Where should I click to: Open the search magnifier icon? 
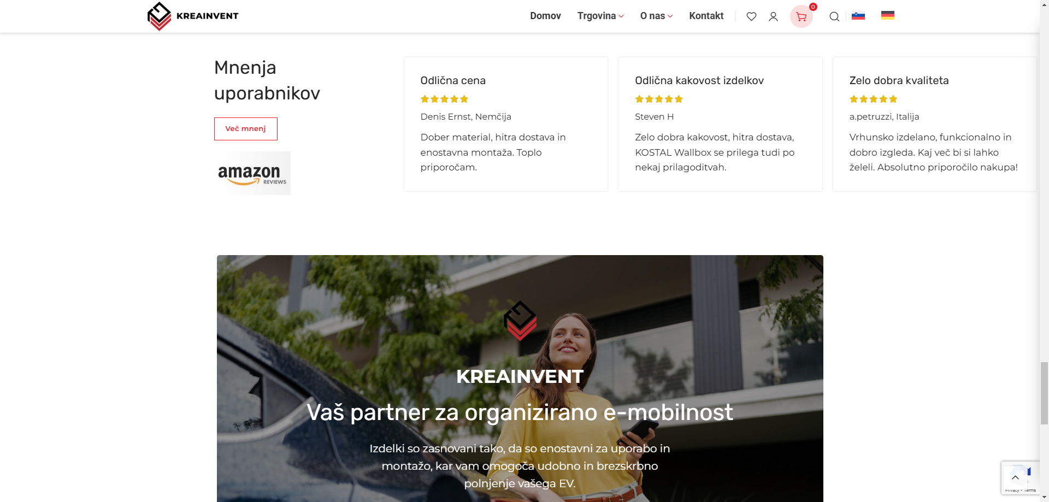tap(834, 16)
